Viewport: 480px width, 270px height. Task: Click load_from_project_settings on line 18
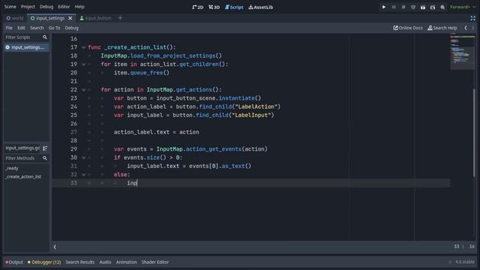coord(172,55)
